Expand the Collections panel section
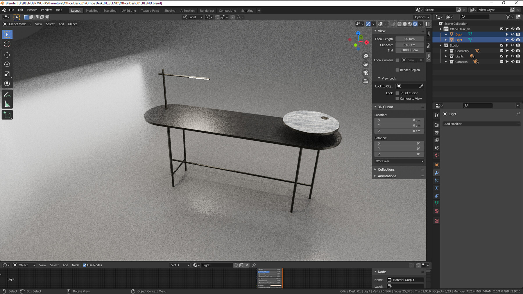523x294 pixels. [x=386, y=169]
